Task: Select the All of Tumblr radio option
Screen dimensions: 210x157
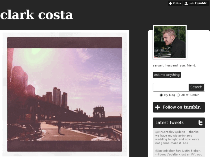Action: tap(178, 95)
